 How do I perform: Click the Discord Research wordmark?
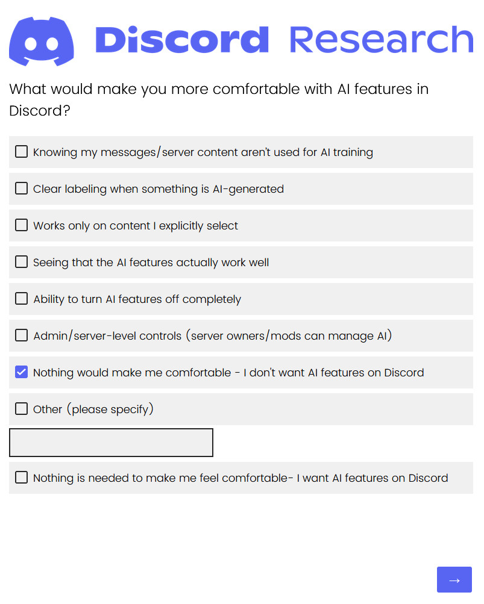(284, 40)
